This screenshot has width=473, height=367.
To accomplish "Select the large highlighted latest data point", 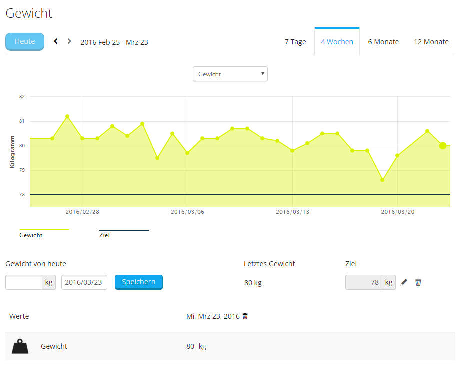I will click(x=443, y=146).
